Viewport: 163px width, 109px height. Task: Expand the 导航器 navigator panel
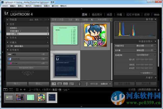click(7, 20)
